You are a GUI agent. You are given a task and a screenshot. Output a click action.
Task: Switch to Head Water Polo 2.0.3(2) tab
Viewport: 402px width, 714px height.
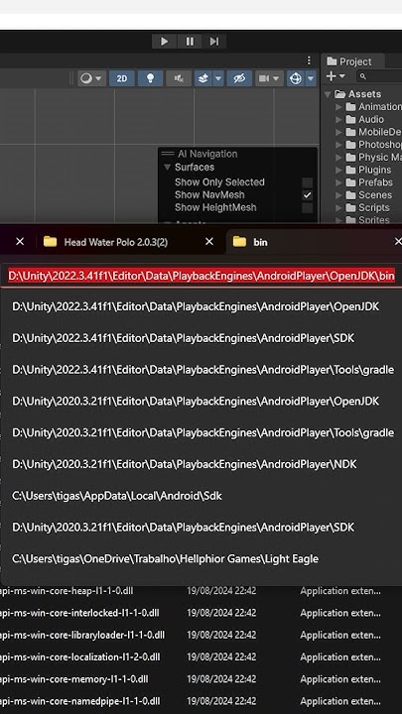pos(116,242)
